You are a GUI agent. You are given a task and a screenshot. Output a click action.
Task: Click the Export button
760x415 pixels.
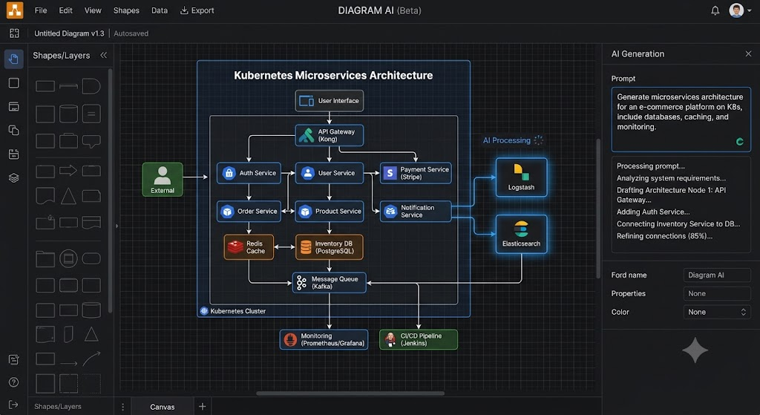point(197,10)
